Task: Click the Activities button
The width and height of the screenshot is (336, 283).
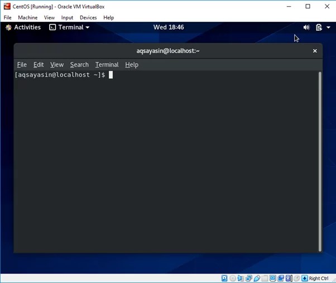Action: (x=23, y=27)
